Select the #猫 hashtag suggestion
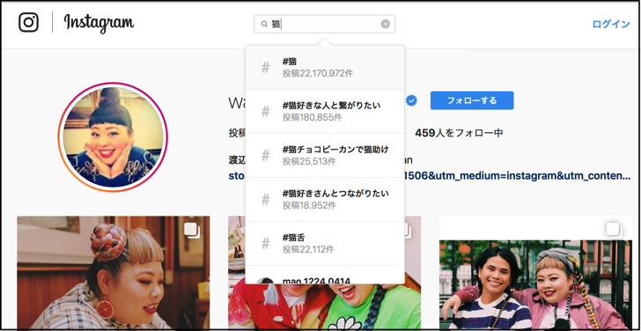The height and width of the screenshot is (331, 641). coord(325,68)
